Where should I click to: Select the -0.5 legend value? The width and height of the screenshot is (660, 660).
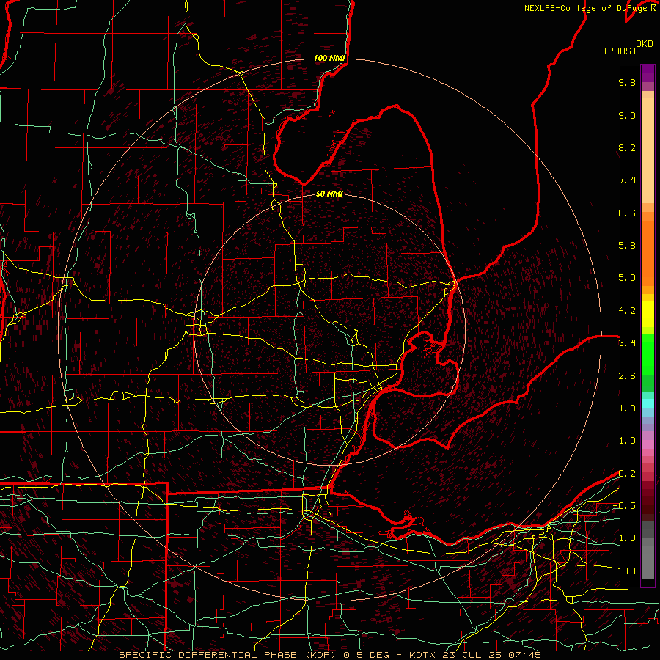pyautogui.click(x=624, y=506)
